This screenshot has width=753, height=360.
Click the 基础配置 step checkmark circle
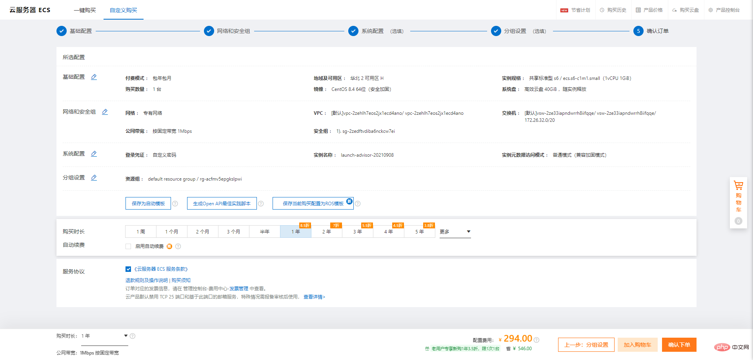(62, 31)
